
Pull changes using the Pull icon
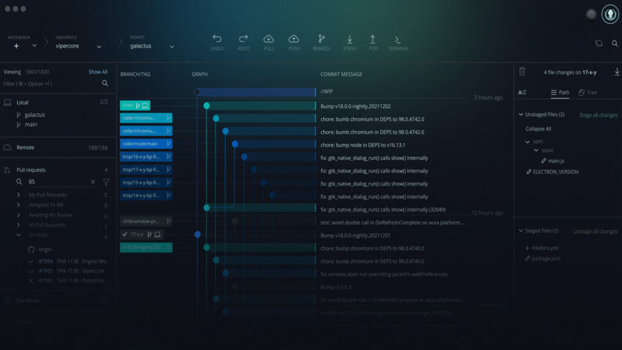pos(268,39)
